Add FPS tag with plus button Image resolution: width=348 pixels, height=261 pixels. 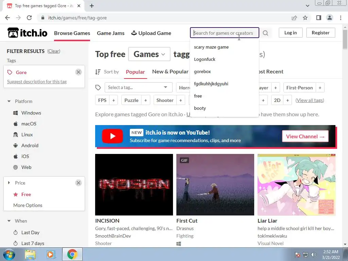pyautogui.click(x=114, y=100)
